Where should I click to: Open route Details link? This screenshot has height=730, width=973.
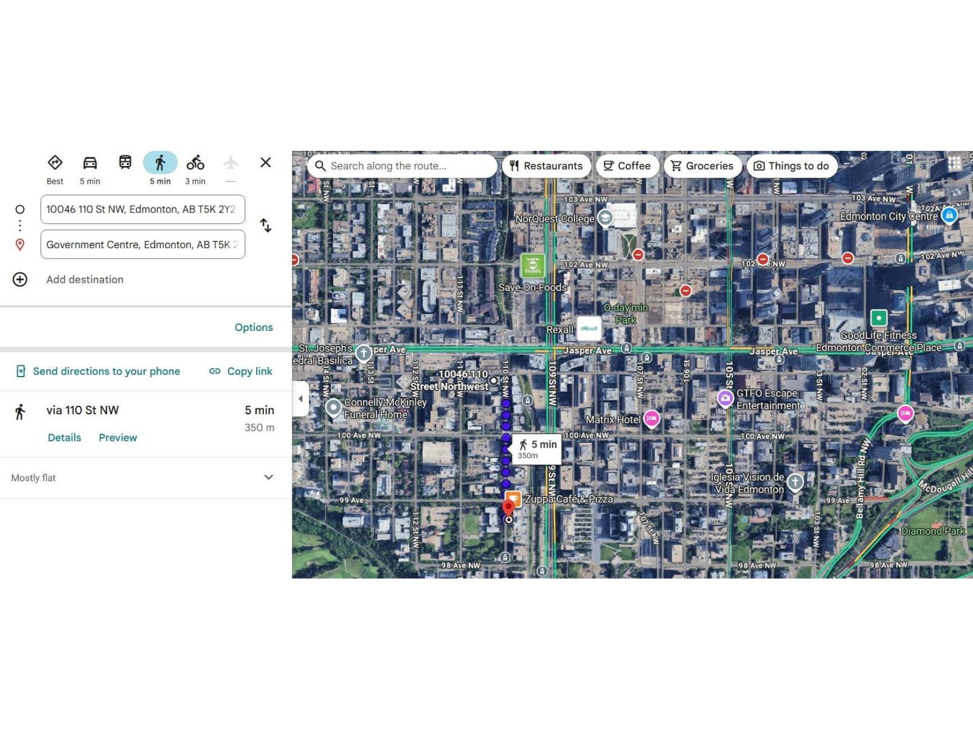click(64, 437)
